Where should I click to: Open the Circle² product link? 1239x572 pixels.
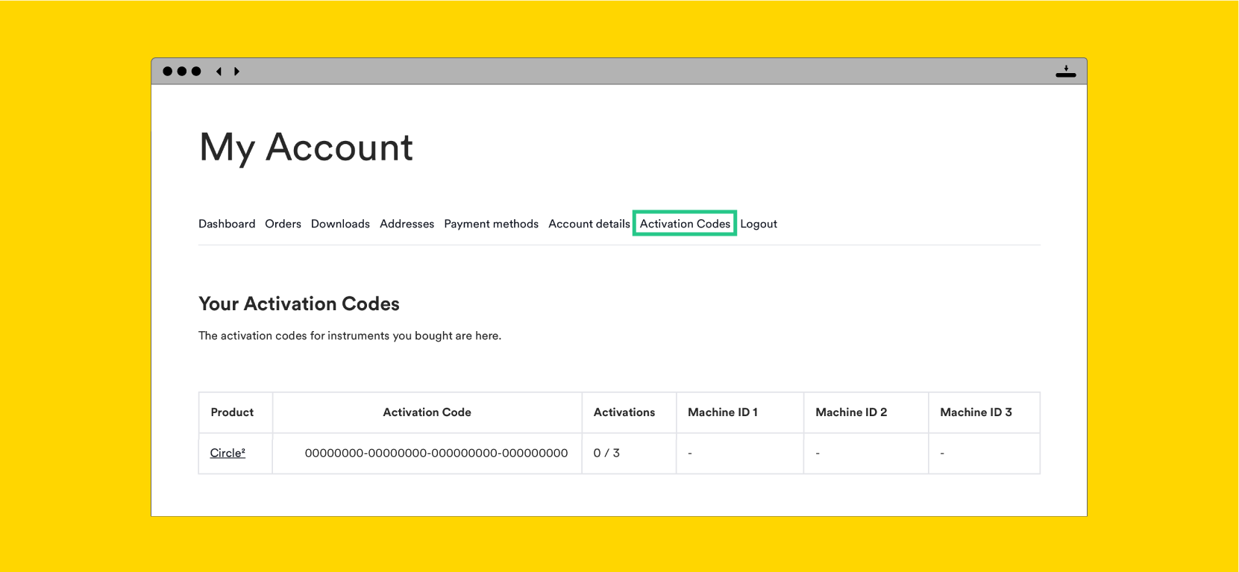coord(228,453)
